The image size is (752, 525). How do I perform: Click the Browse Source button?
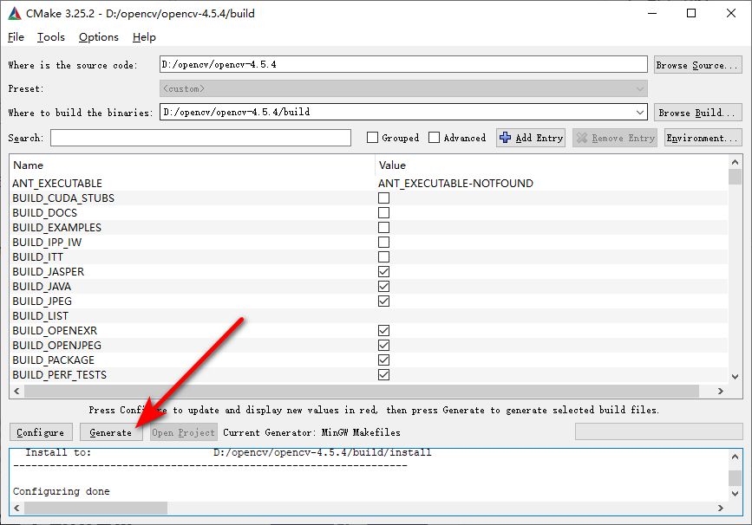pos(698,65)
